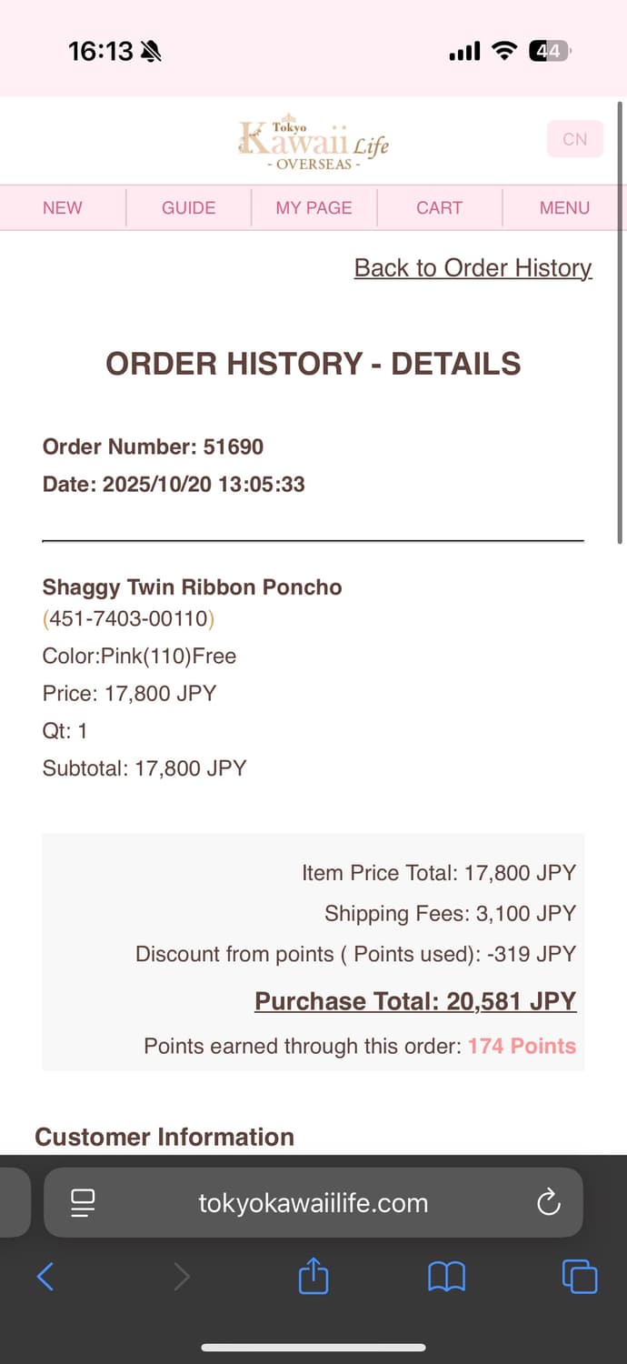Open Safari bookmarks book icon
627x1364 pixels.
pyautogui.click(x=446, y=1277)
